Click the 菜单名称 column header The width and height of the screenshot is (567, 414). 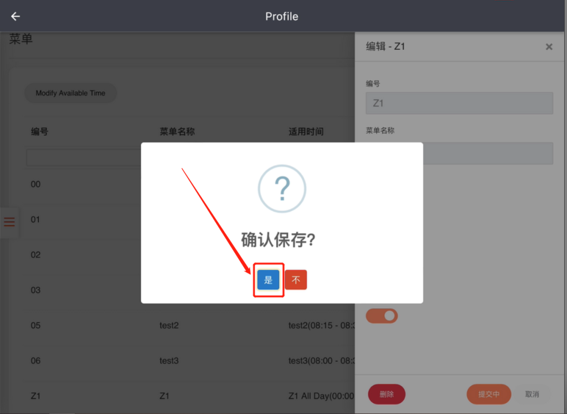[x=177, y=132]
